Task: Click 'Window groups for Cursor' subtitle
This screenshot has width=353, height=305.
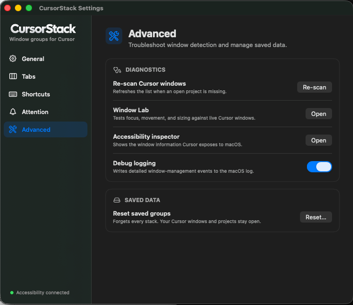Action: click(42, 39)
